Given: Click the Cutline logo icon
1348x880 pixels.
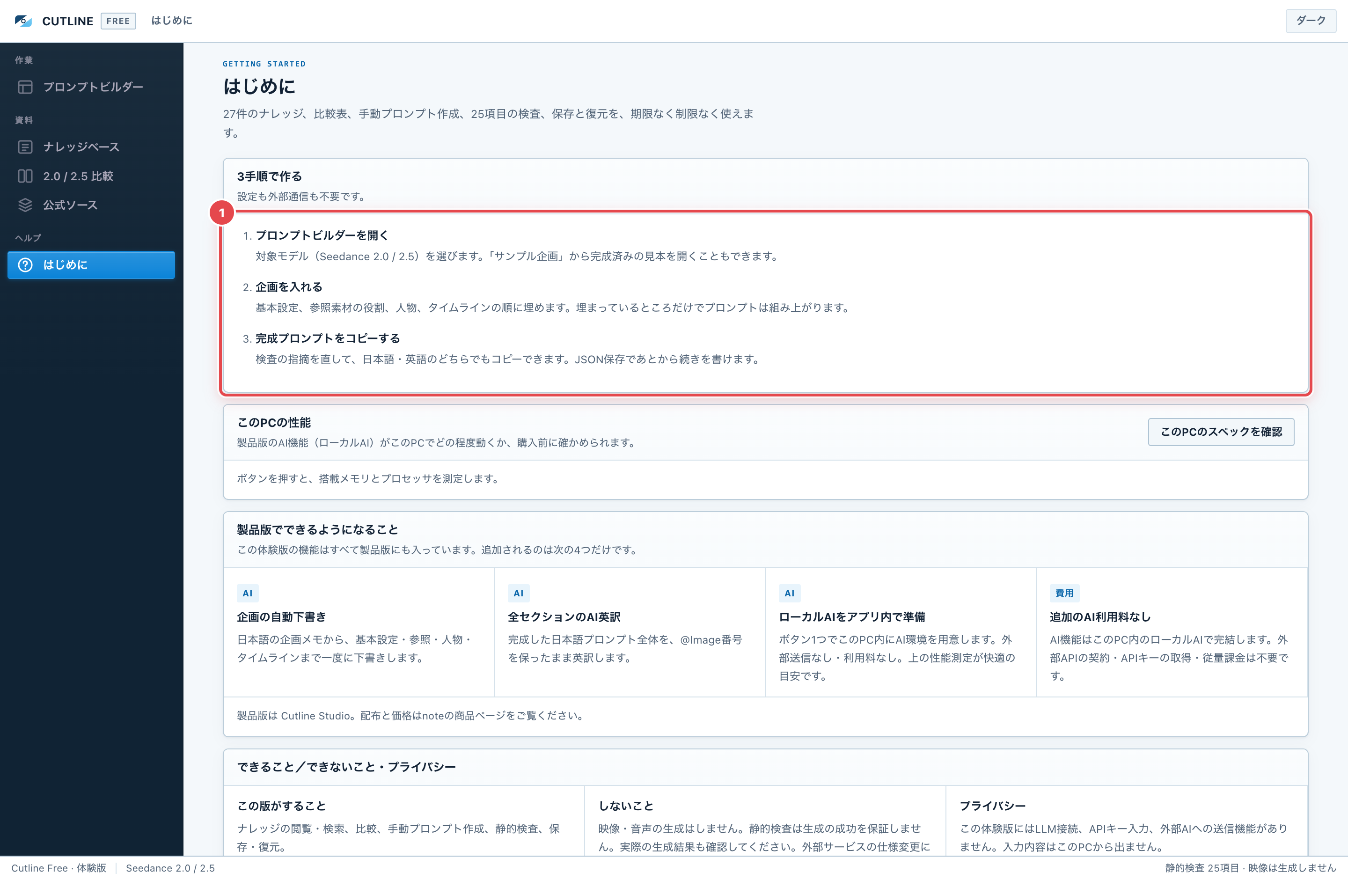Looking at the screenshot, I should 23,21.
